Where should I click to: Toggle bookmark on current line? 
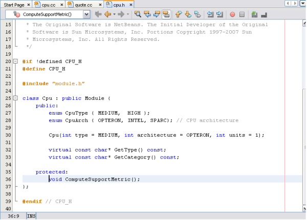(x=197, y=15)
